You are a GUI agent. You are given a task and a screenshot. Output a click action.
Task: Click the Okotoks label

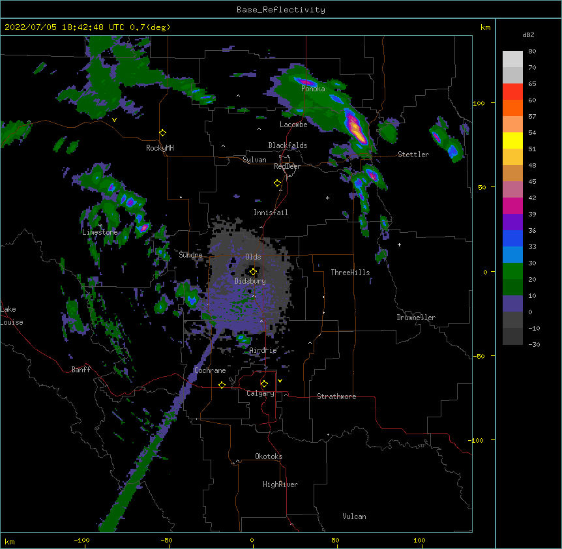(x=269, y=456)
